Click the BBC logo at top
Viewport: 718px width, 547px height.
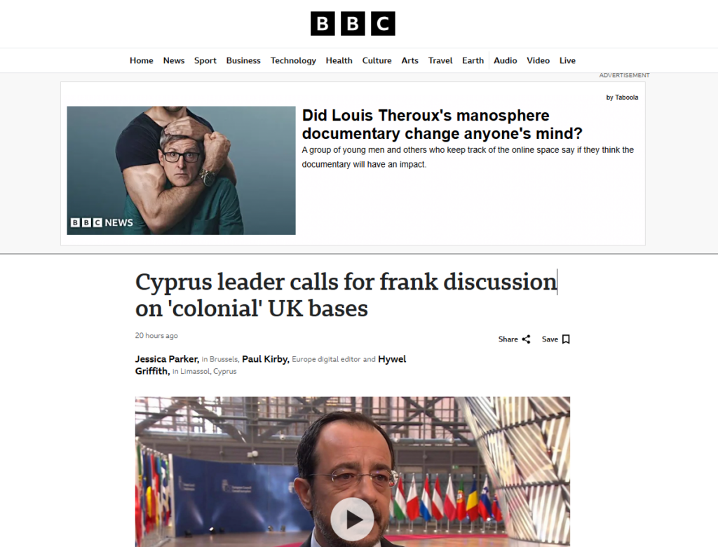click(x=353, y=23)
